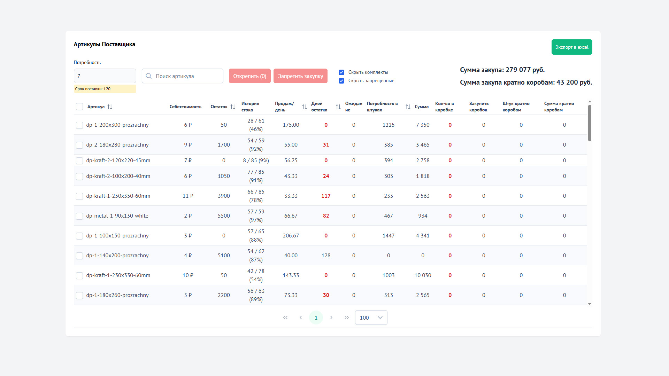Click Экспорт в excel button
The width and height of the screenshot is (669, 376).
[572, 47]
